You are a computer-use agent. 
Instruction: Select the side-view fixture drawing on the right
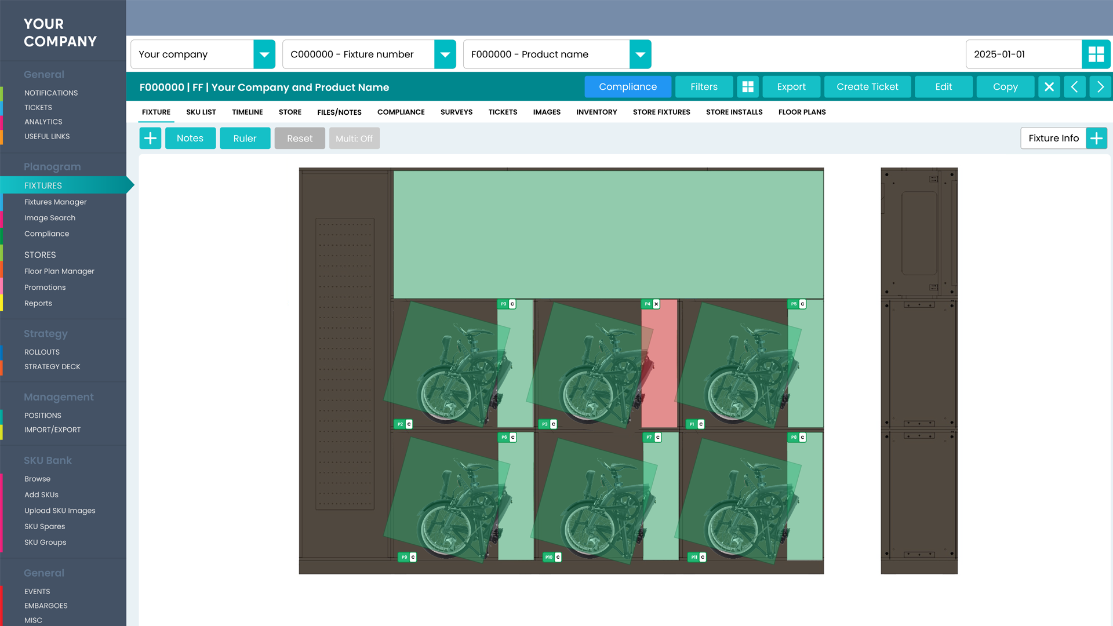click(x=919, y=371)
